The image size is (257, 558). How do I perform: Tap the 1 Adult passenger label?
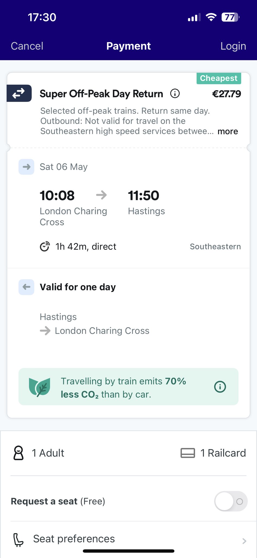click(48, 453)
